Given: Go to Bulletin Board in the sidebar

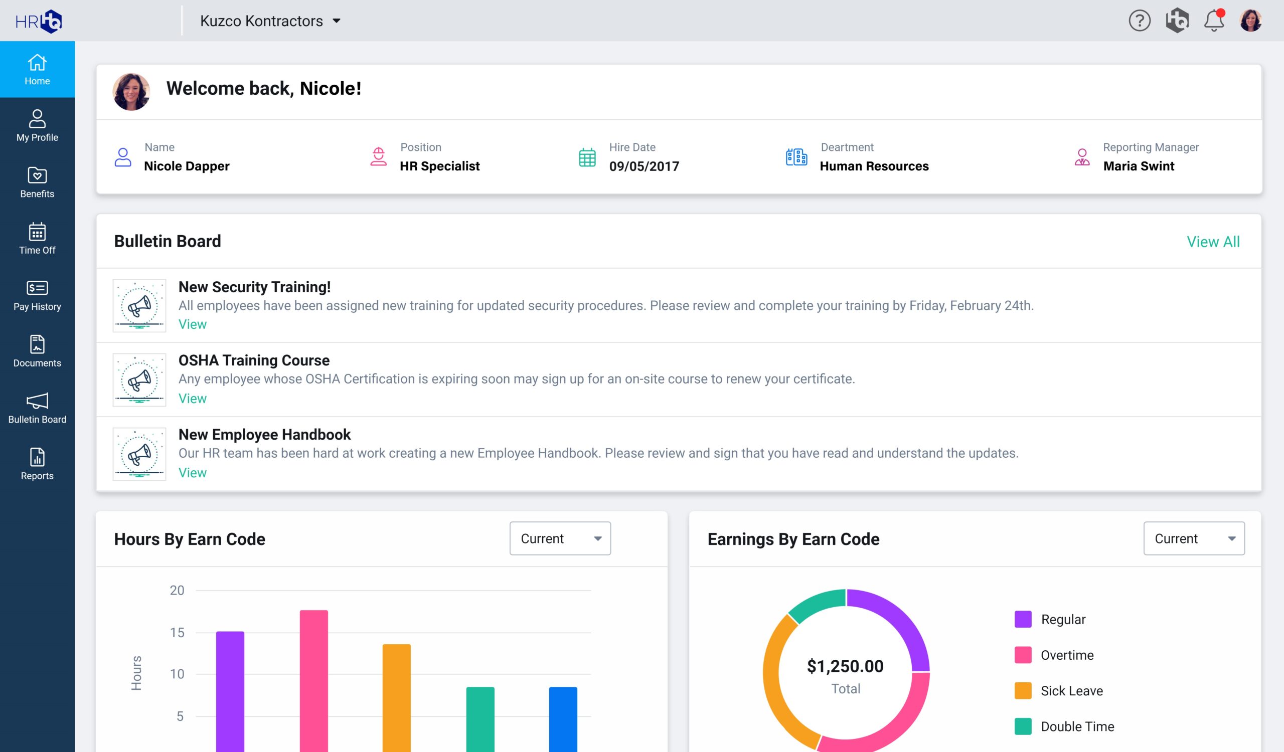Looking at the screenshot, I should point(37,408).
